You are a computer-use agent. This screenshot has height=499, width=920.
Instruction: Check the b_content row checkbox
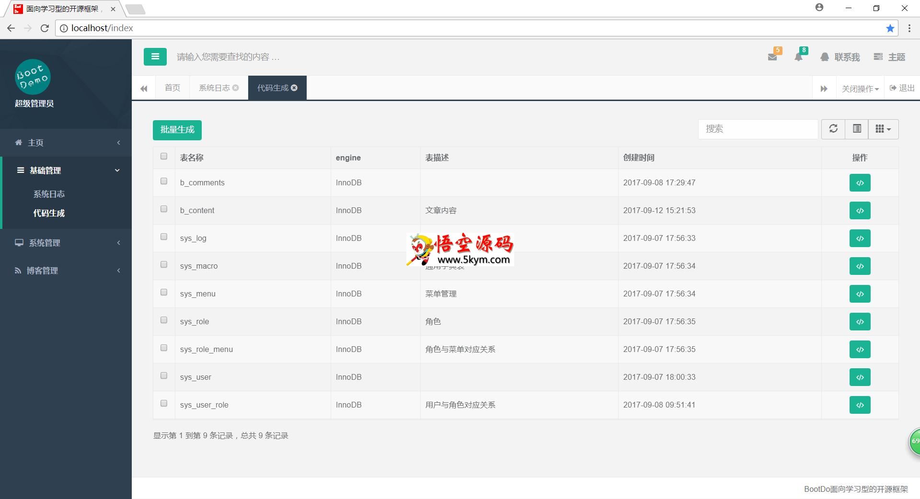click(164, 209)
